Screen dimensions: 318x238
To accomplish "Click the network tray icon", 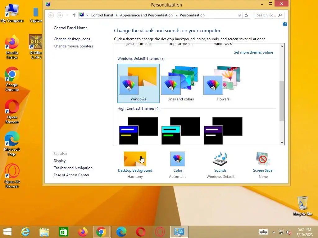I will point(281,232).
